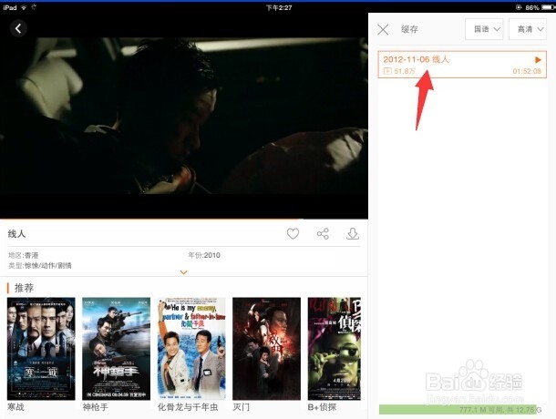556x419 pixels.
Task: Tap the 年份:2010 year text
Action: (x=204, y=255)
